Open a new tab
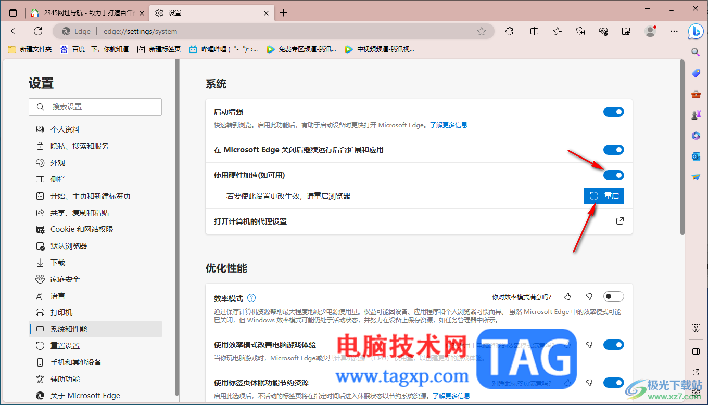This screenshot has height=405, width=708. click(x=283, y=13)
